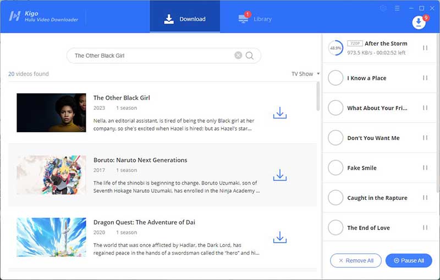Download Boruto: Naruto Next Generations
The width and height of the screenshot is (440, 280).
pos(280,175)
